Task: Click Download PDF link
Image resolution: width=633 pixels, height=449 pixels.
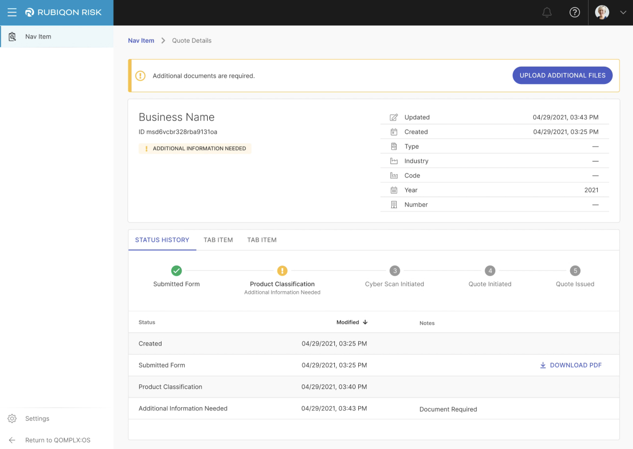Action: pyautogui.click(x=571, y=365)
